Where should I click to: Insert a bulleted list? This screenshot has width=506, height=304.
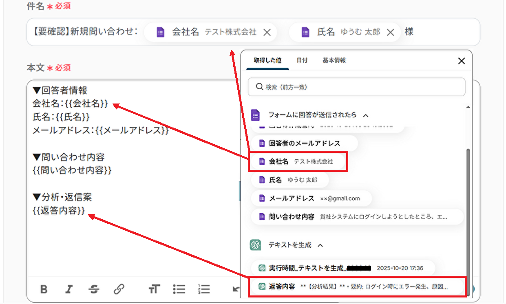[x=179, y=289]
